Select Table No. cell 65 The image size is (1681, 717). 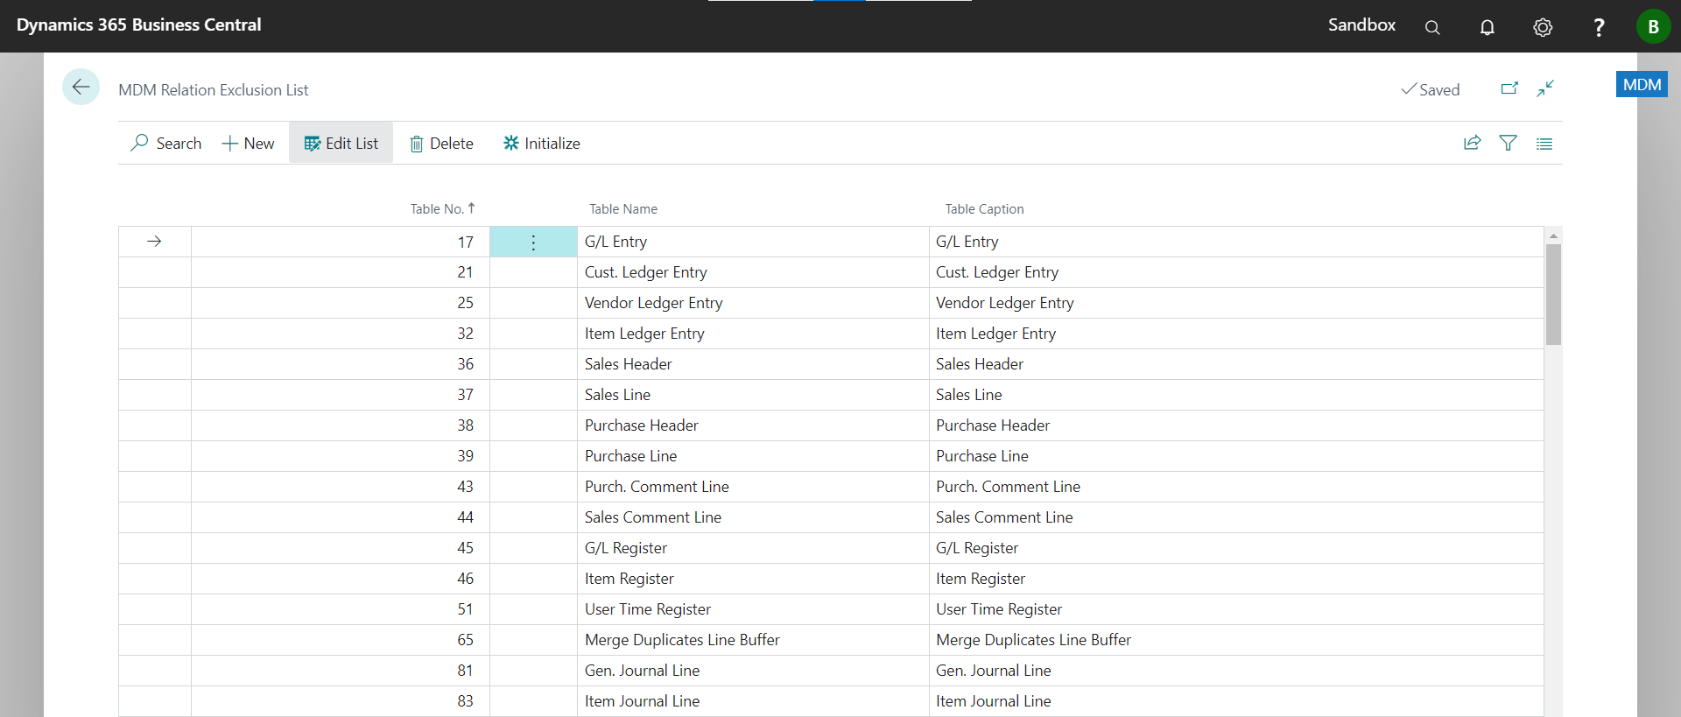(x=341, y=640)
